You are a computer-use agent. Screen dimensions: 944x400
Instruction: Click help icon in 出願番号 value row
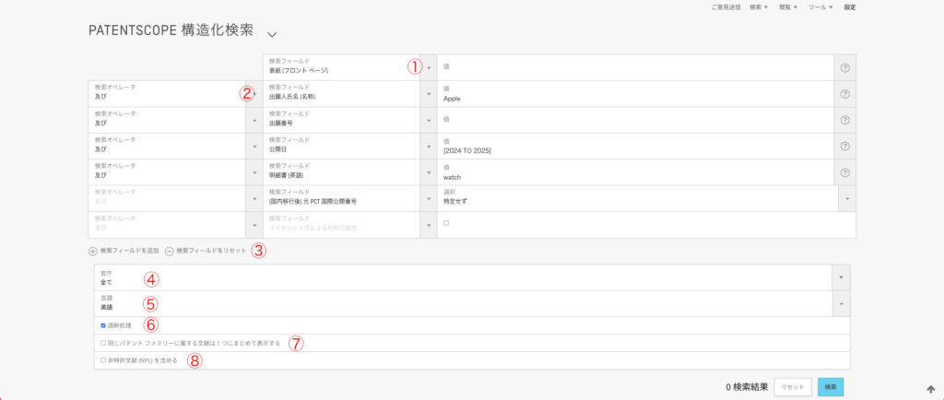tap(844, 120)
